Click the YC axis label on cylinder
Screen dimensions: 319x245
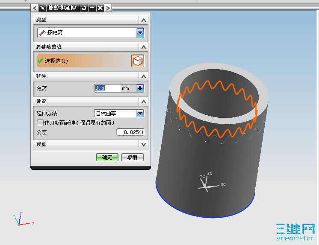(x=202, y=176)
